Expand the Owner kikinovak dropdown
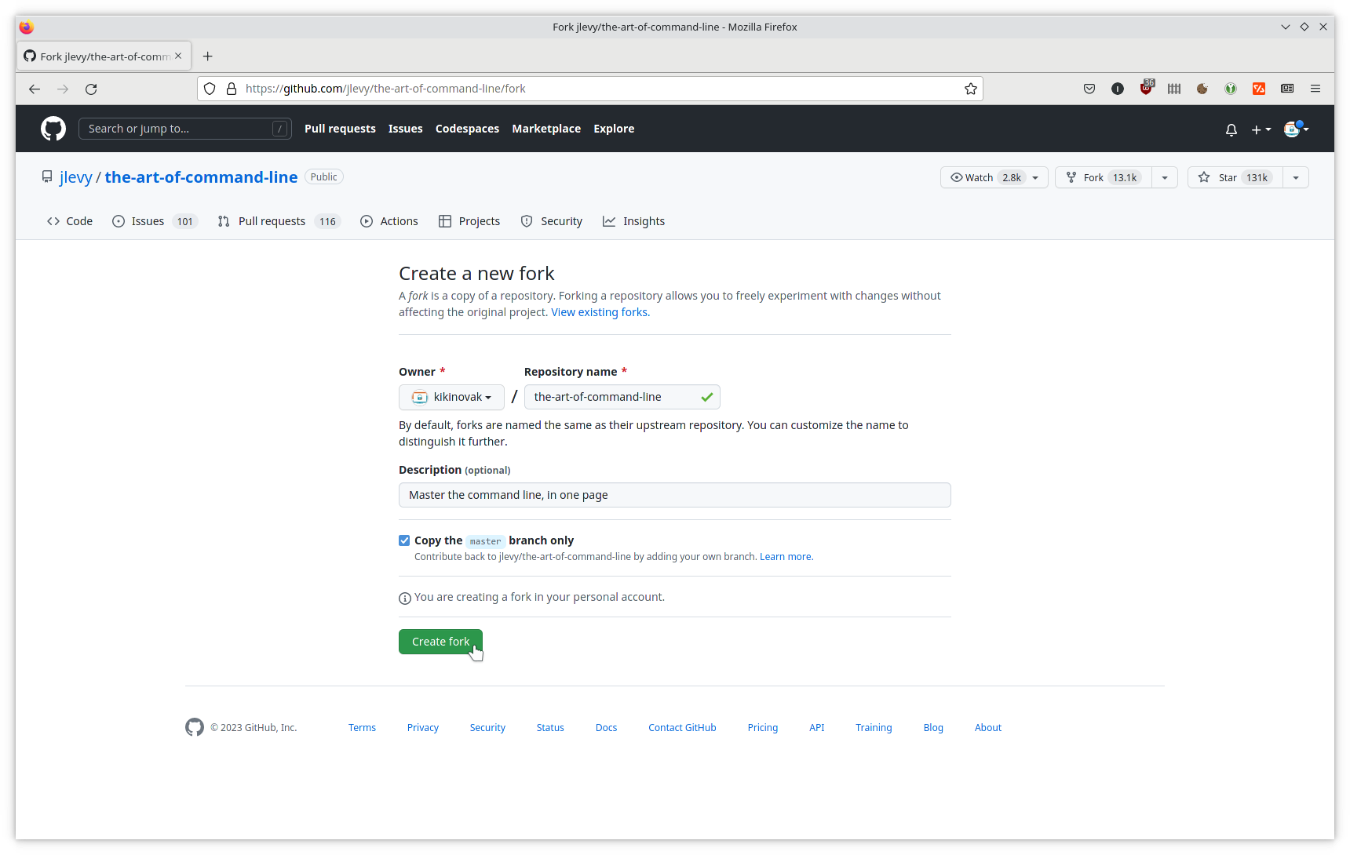This screenshot has height=855, width=1350. [x=451, y=397]
